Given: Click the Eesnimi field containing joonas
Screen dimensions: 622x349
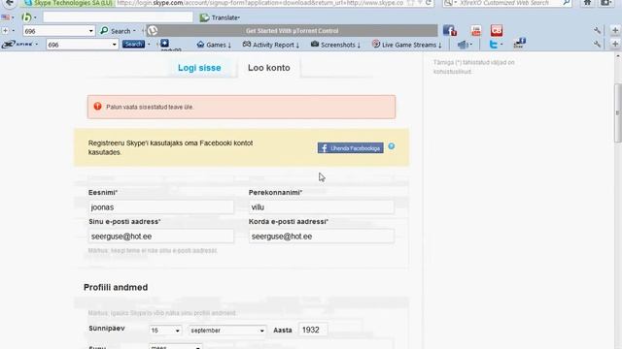Looking at the screenshot, I should pyautogui.click(x=161, y=206).
